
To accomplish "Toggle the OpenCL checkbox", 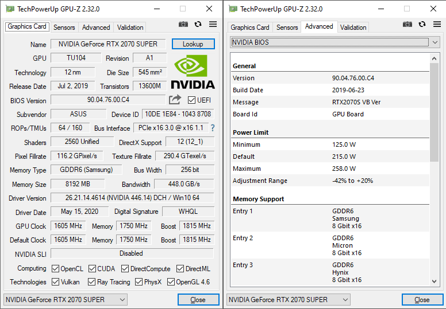I will coord(55,268).
